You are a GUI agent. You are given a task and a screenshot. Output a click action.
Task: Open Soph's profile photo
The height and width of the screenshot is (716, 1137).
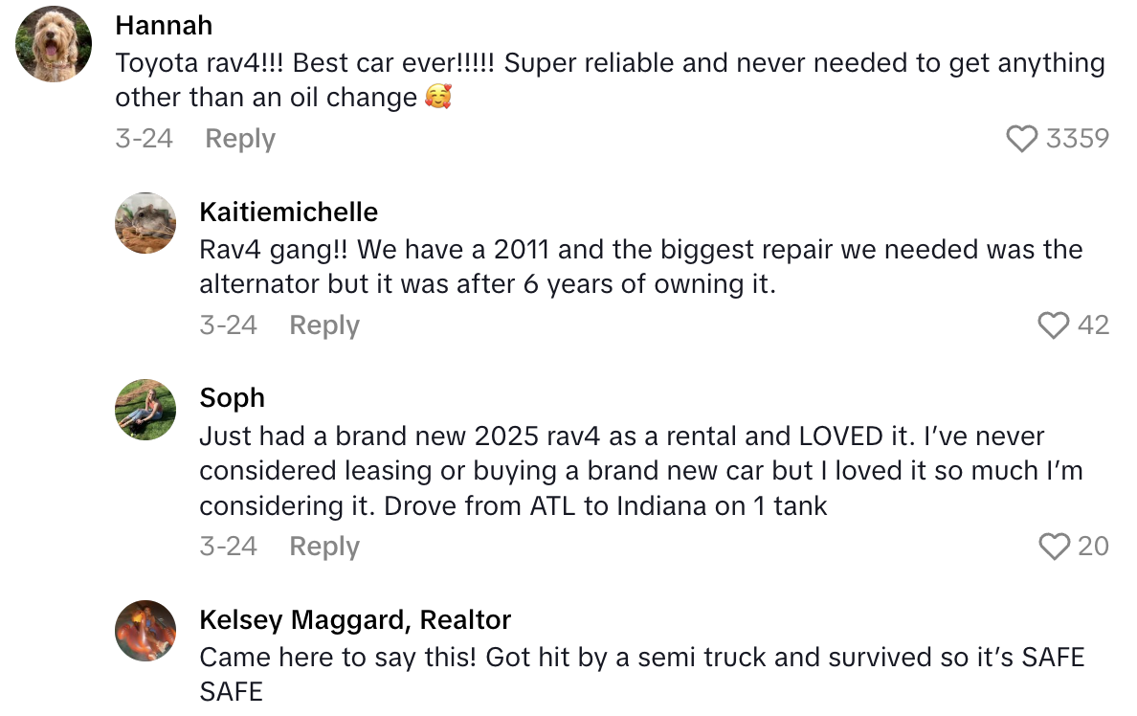coord(145,410)
